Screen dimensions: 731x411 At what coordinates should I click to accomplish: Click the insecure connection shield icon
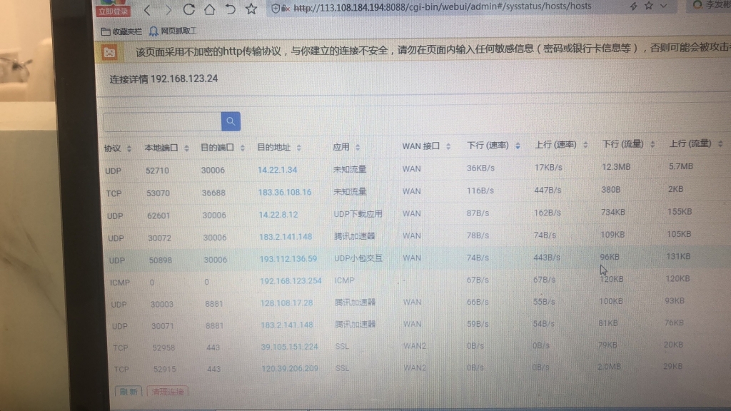pyautogui.click(x=277, y=8)
